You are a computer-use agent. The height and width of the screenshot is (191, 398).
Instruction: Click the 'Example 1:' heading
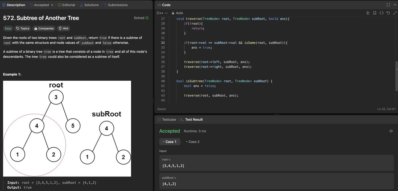[x=12, y=74]
